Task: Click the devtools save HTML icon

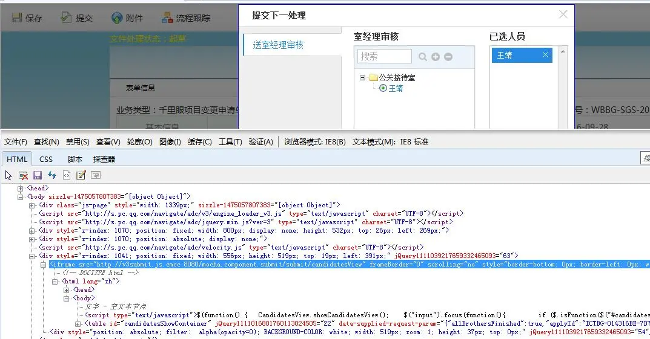Action: coord(38,175)
